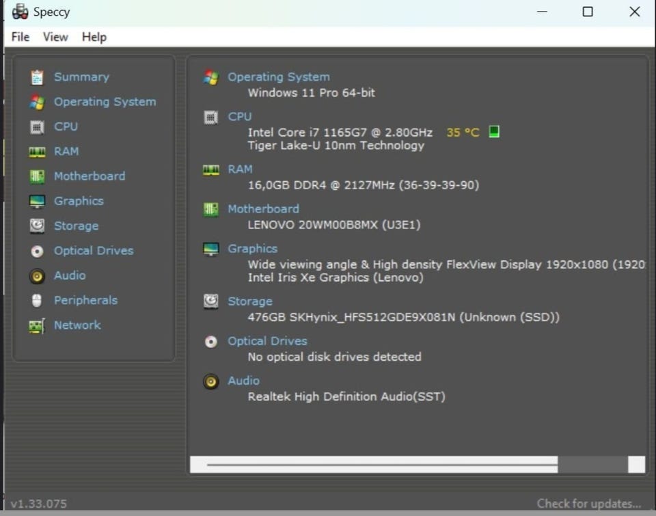Open the Help menu
This screenshot has height=516, width=656.
click(x=94, y=37)
